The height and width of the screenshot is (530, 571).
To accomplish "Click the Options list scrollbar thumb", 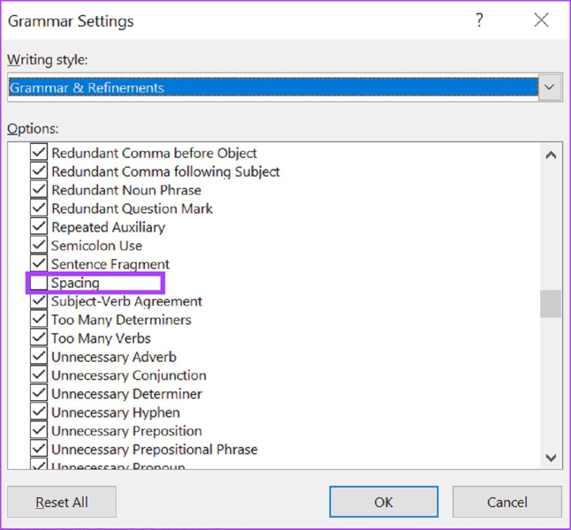I will [550, 304].
